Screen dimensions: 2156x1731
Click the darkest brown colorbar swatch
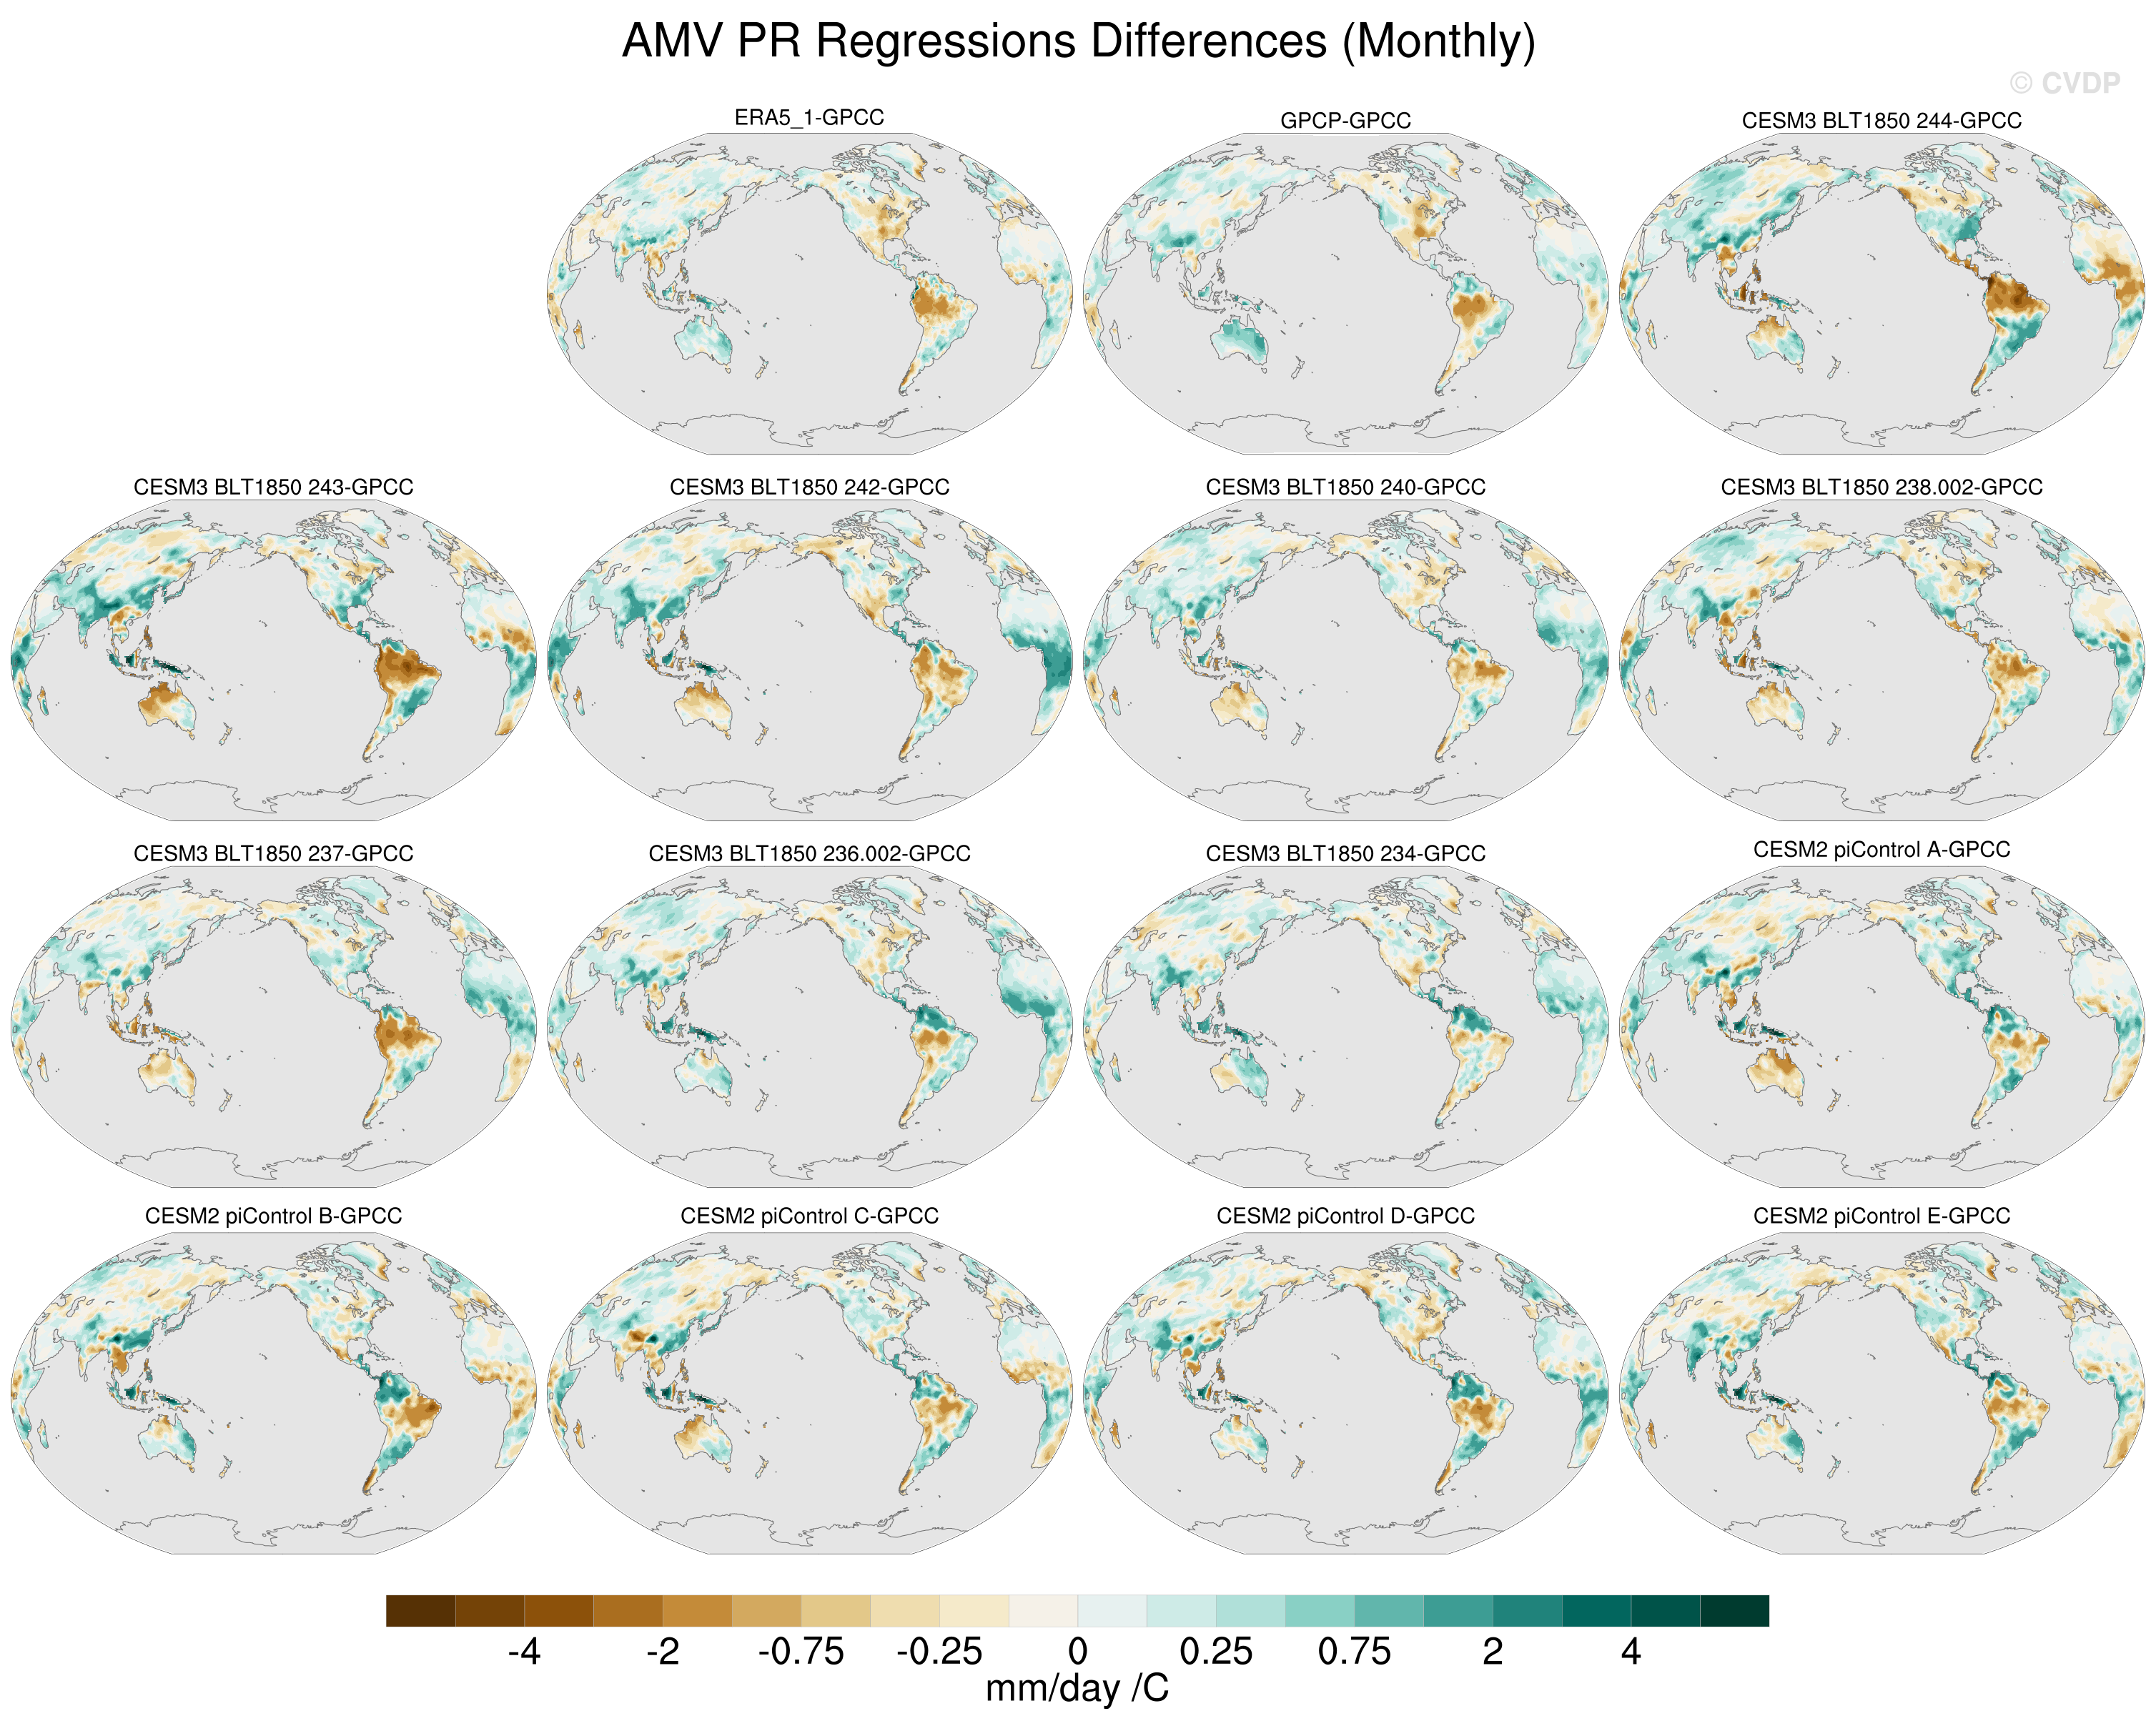click(421, 1611)
